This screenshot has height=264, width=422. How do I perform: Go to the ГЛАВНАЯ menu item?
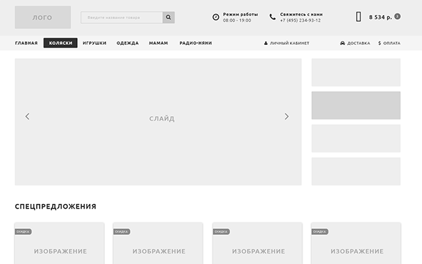[x=26, y=43]
